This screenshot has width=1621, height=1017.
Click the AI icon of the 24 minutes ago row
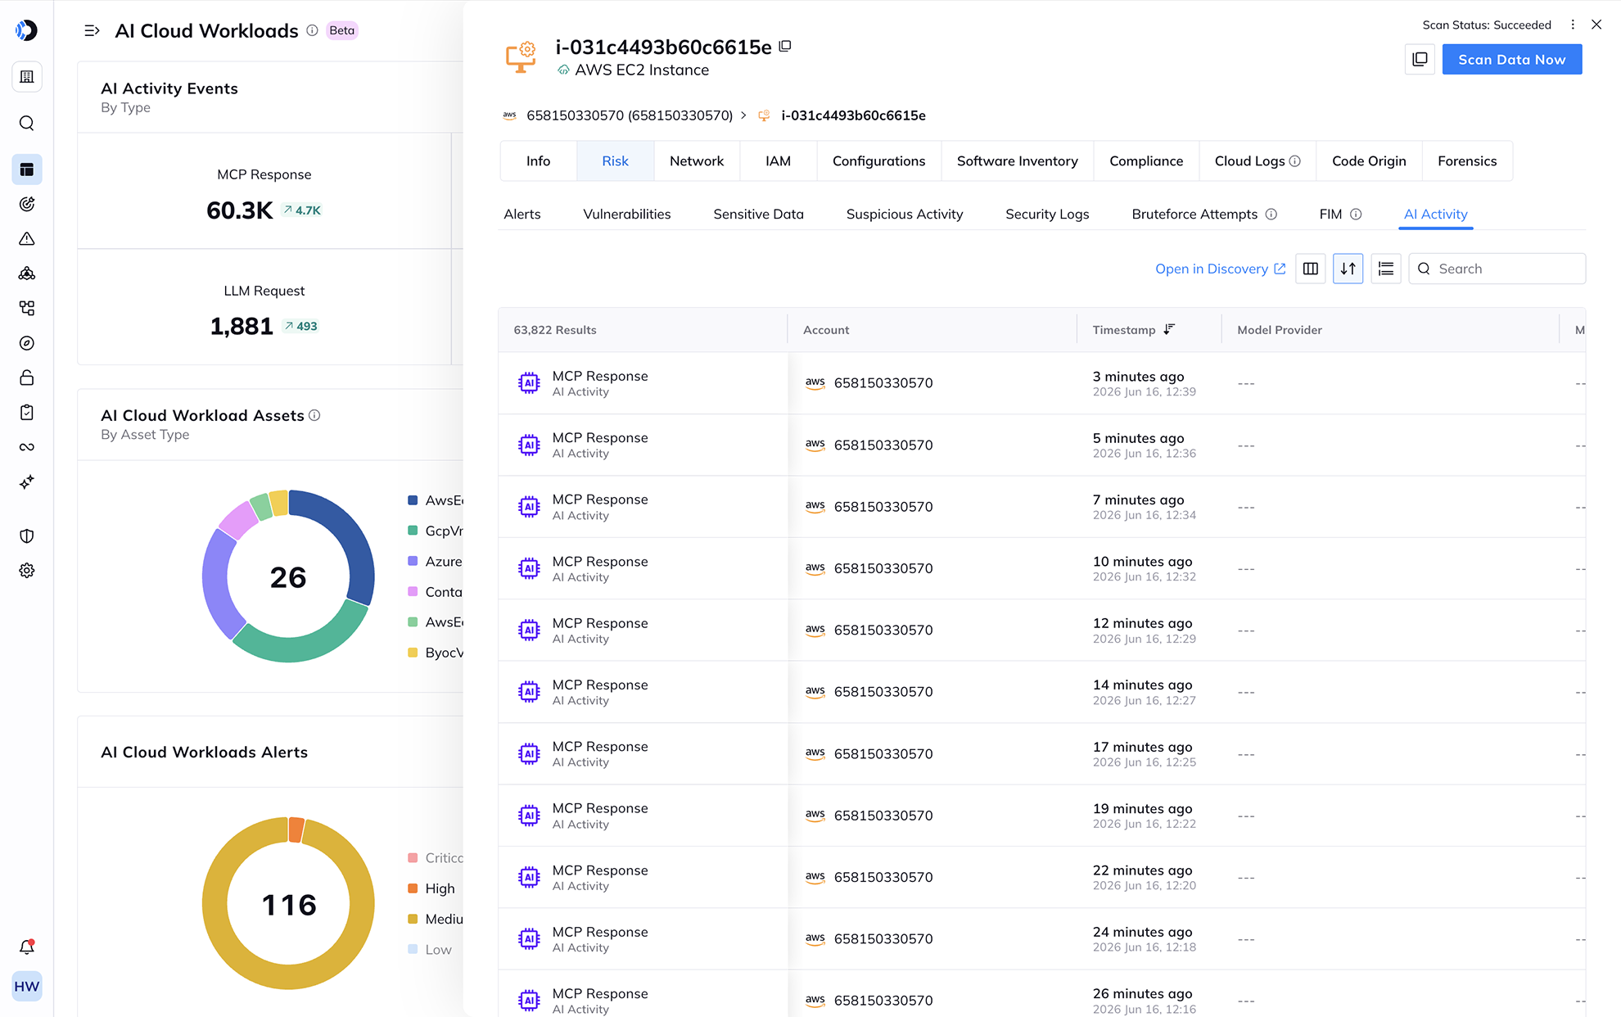pos(530,939)
